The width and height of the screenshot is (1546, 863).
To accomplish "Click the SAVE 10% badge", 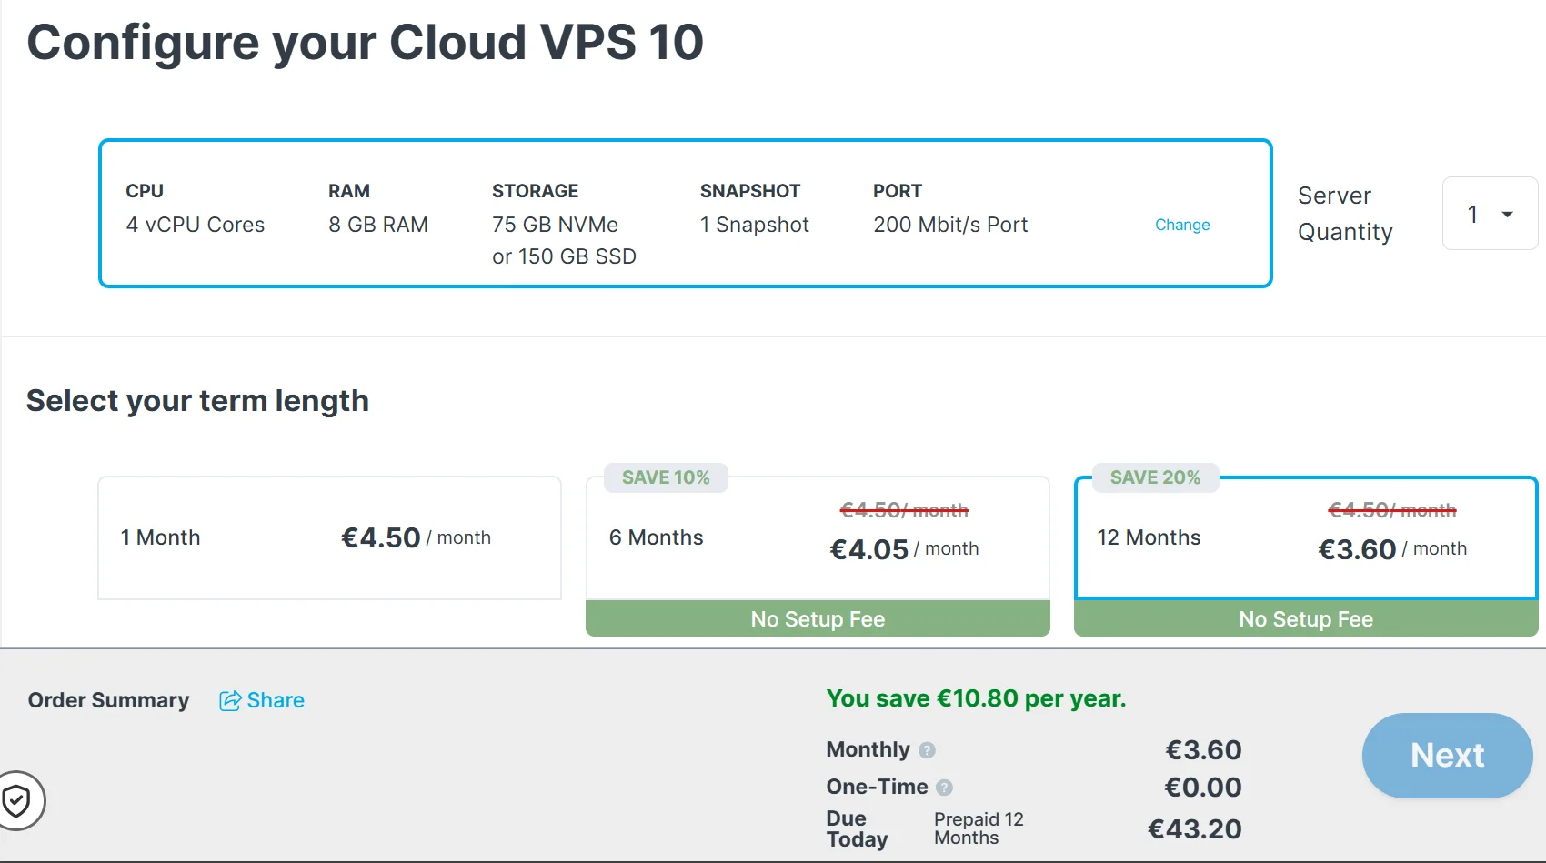I will pos(666,477).
